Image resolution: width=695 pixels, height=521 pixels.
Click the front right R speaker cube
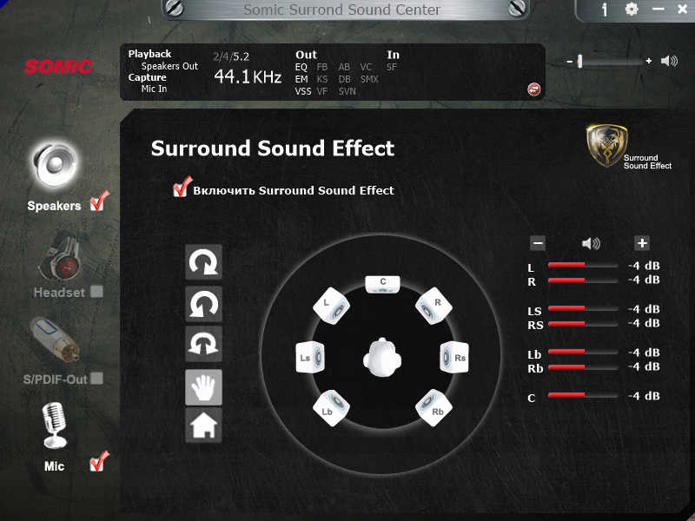click(x=434, y=306)
